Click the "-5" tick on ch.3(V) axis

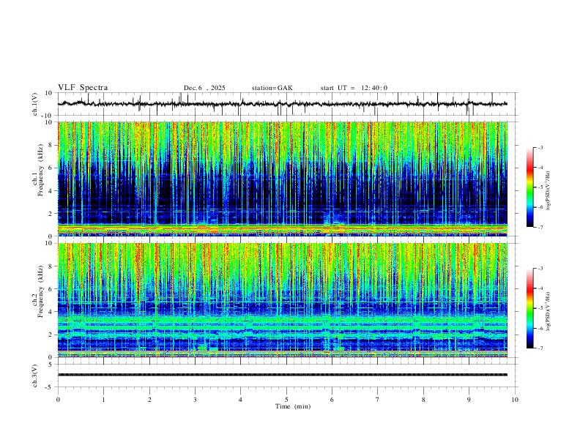coord(50,387)
